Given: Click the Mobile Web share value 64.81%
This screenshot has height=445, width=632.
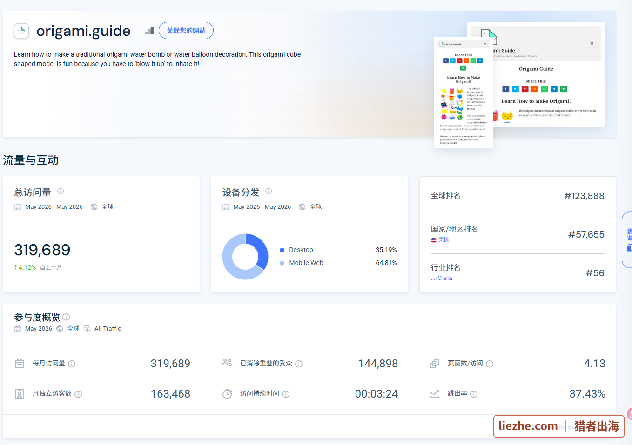Looking at the screenshot, I should point(386,263).
